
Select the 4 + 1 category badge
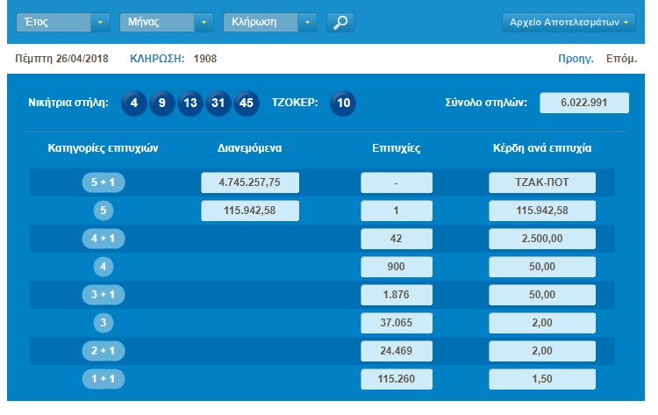(103, 239)
